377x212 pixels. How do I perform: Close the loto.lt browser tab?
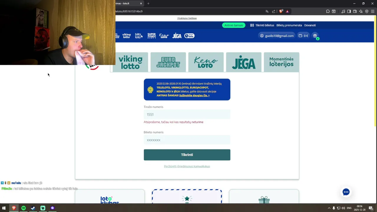[x=141, y=4]
